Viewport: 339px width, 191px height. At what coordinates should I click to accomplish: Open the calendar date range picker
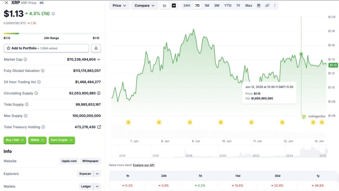coord(259,6)
